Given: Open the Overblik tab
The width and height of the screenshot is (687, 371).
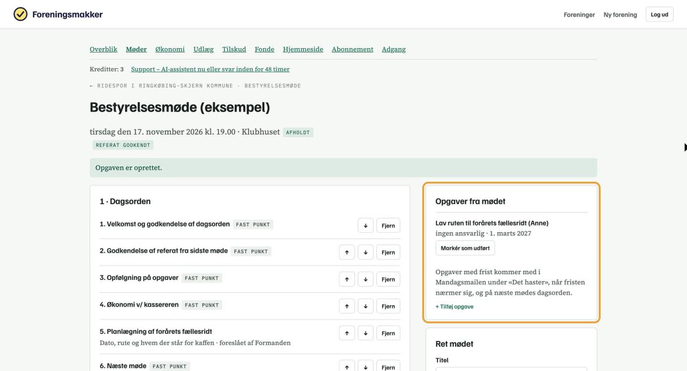Looking at the screenshot, I should click(x=104, y=49).
